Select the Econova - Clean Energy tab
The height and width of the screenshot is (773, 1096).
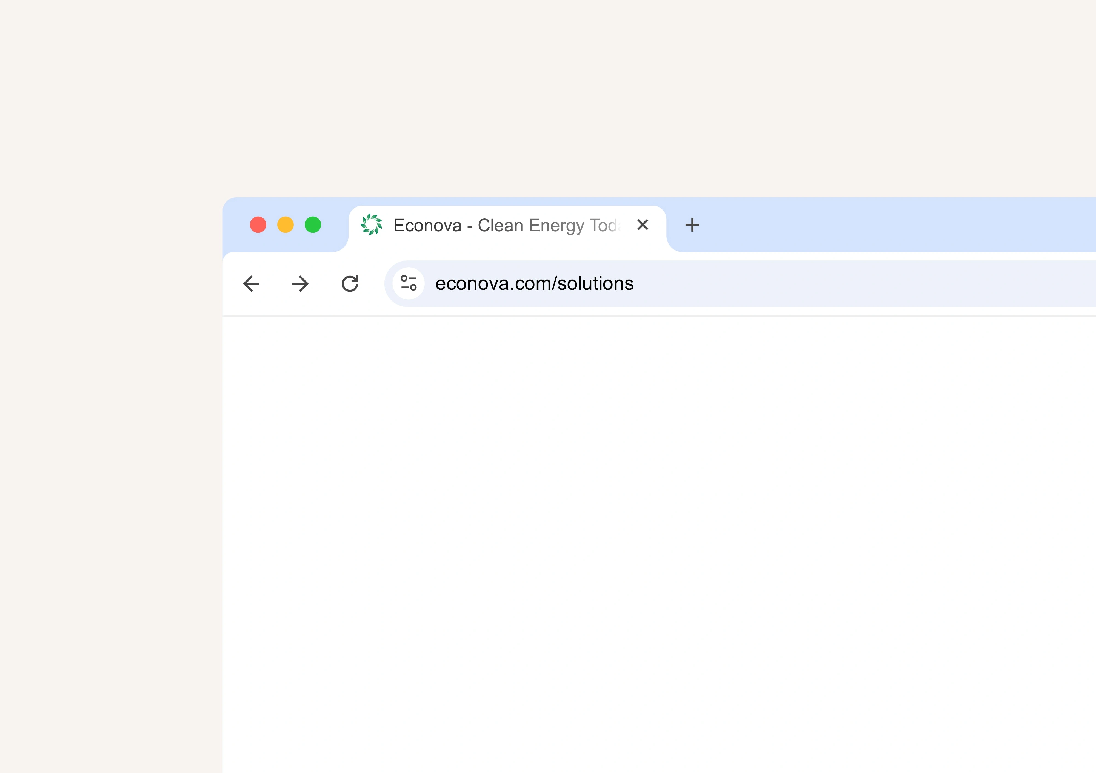click(x=506, y=225)
